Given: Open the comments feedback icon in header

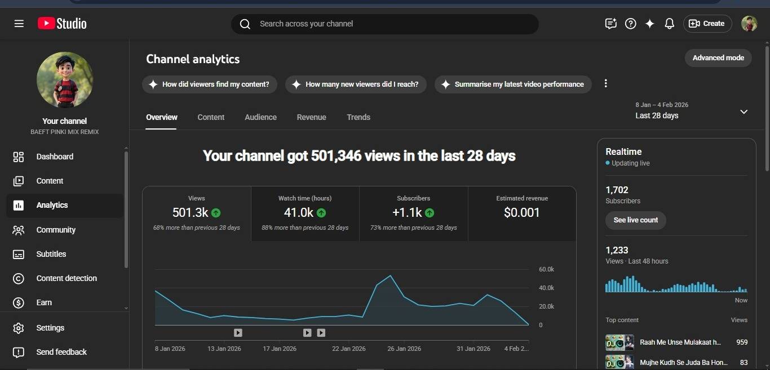Looking at the screenshot, I should click(610, 24).
